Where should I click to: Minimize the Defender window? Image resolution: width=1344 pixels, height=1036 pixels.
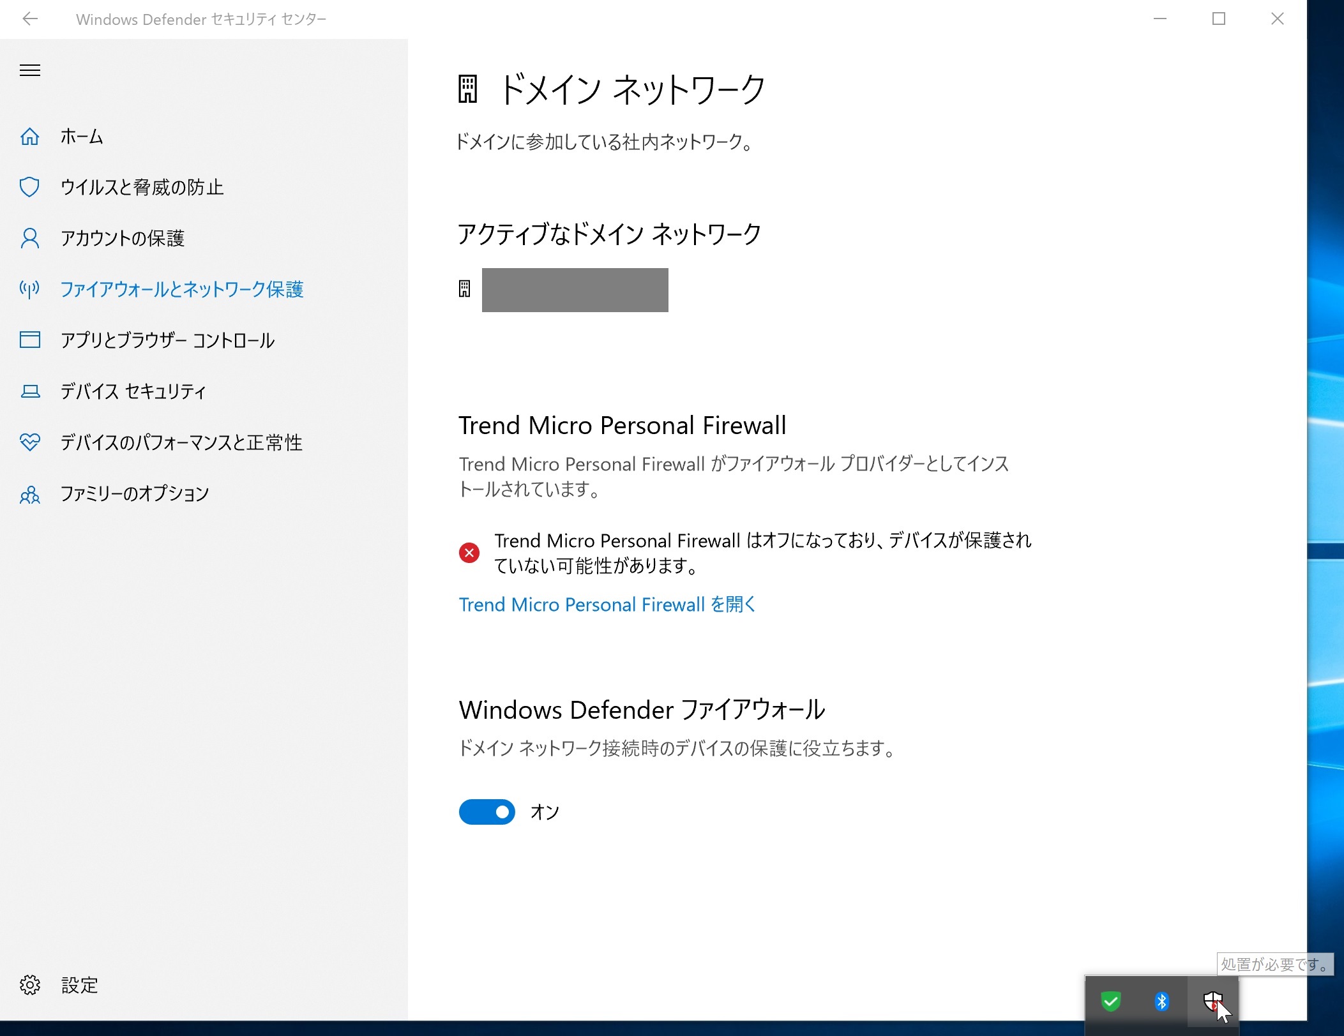[1160, 19]
